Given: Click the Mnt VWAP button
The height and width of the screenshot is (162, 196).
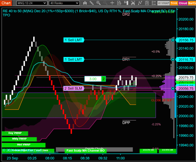Looking at the screenshot, I should [x=24, y=145].
